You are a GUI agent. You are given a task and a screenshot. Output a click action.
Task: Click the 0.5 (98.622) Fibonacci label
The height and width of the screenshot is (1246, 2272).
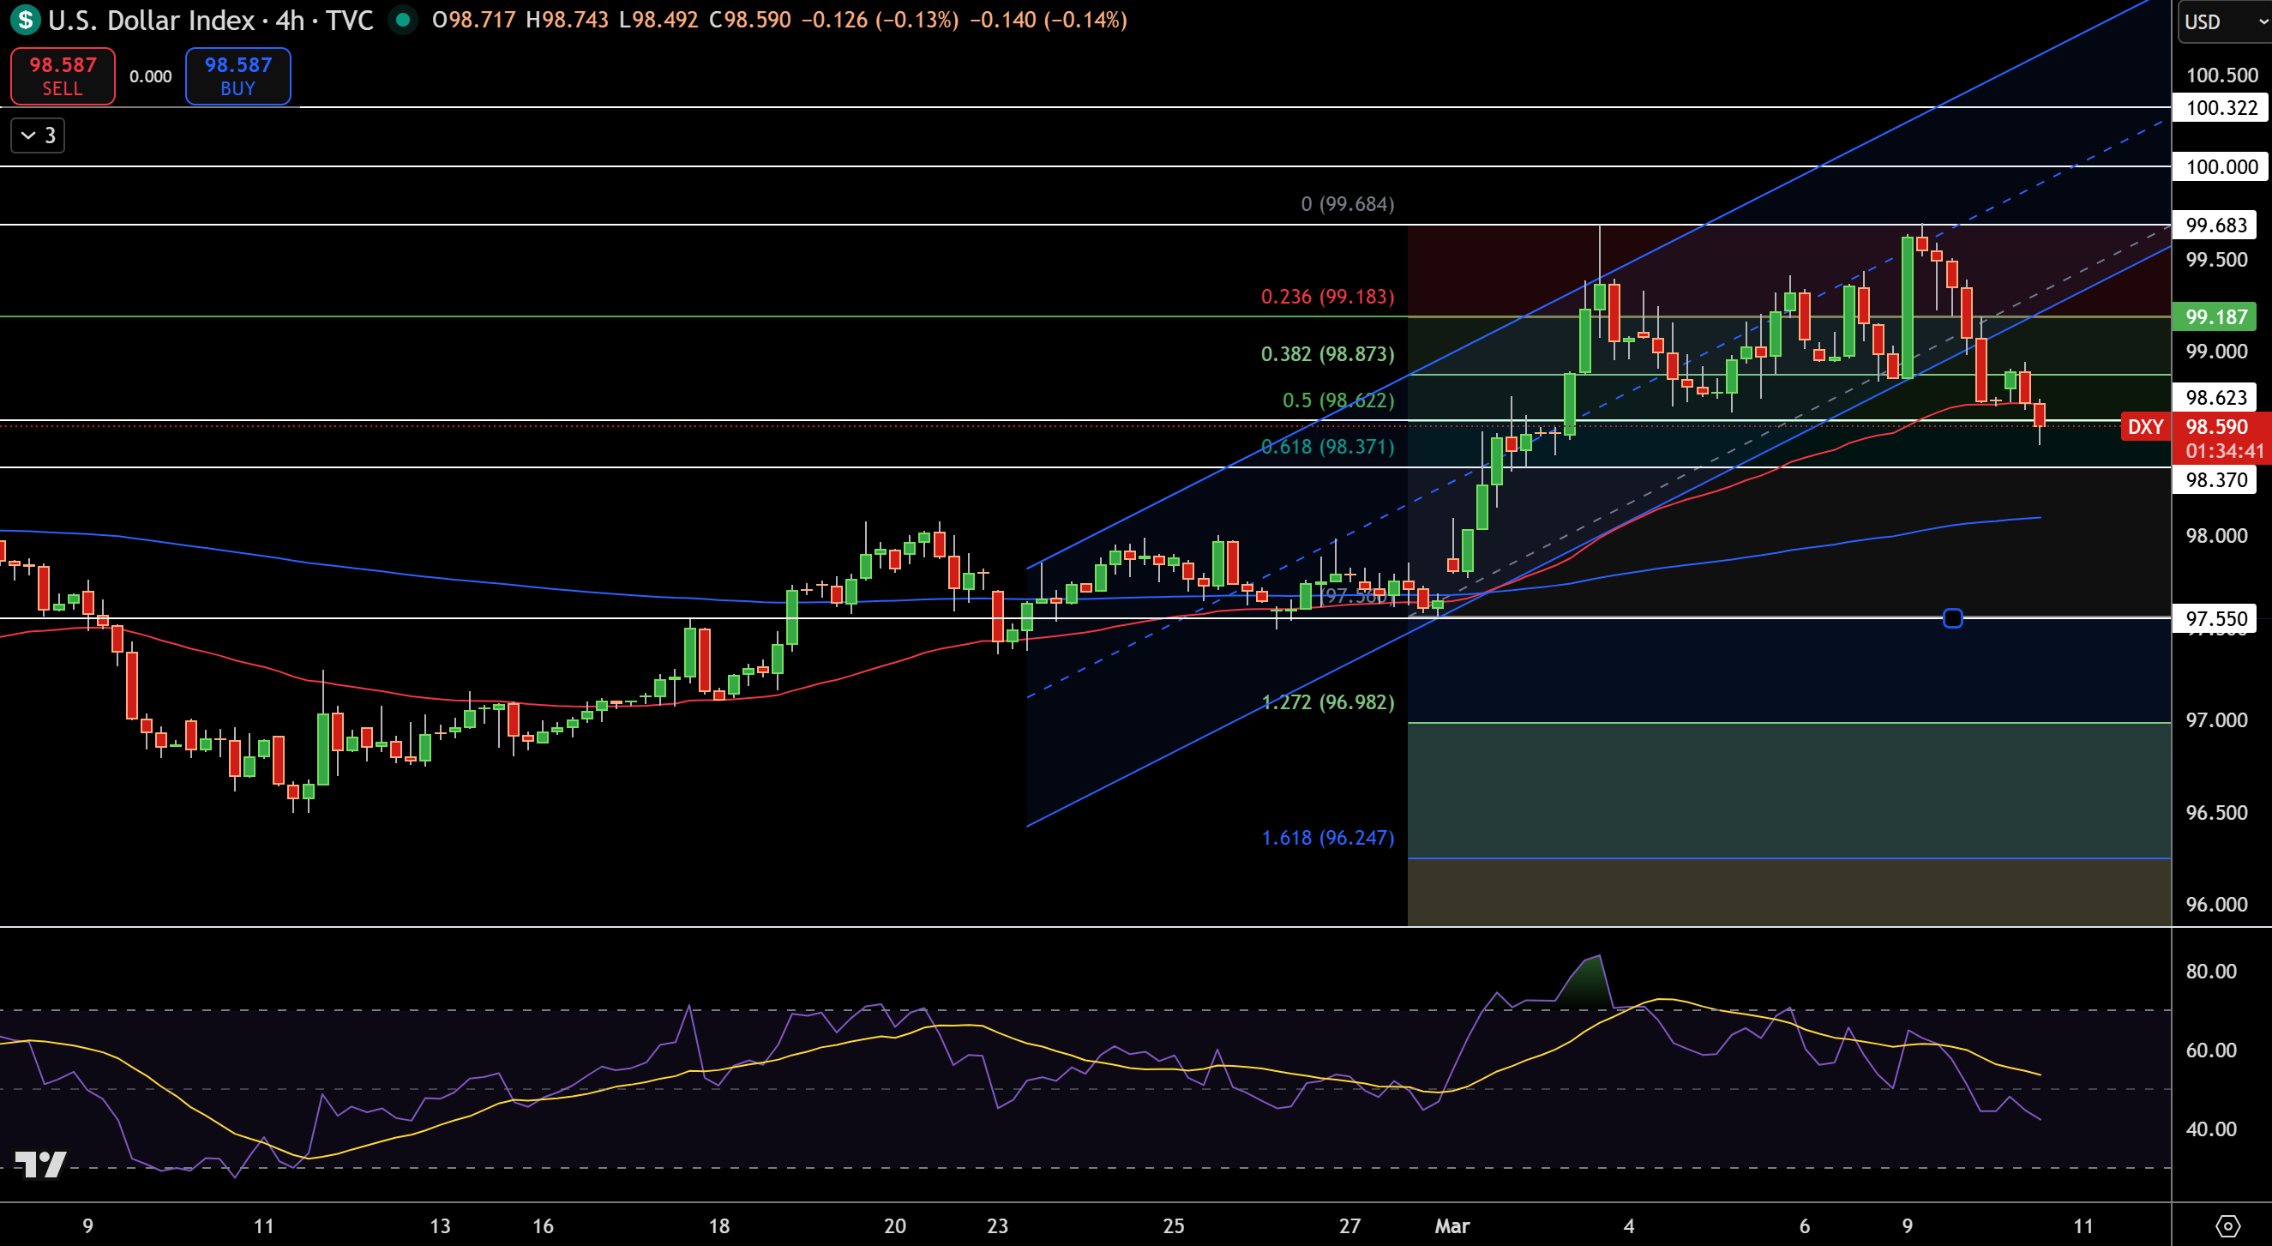tap(1338, 400)
